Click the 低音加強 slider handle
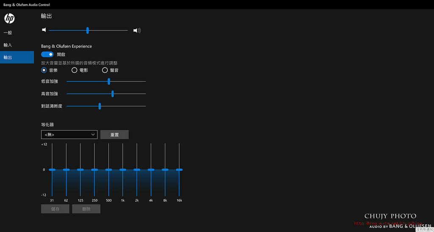This screenshot has height=232, width=434. tap(109, 82)
